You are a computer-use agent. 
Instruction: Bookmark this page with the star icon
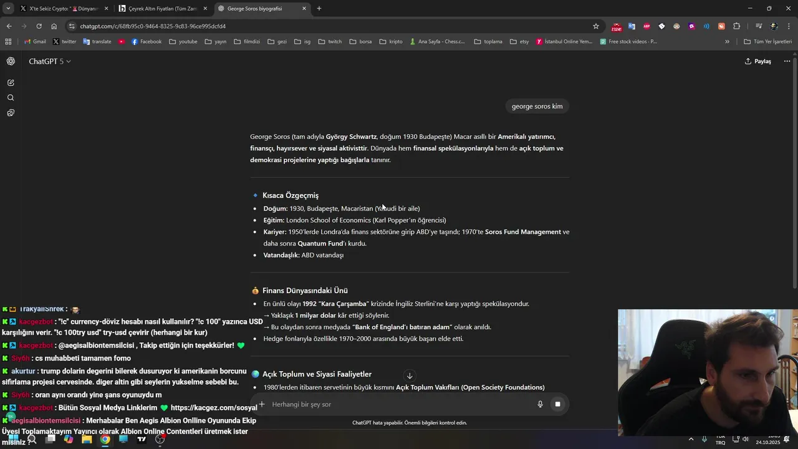(x=596, y=26)
